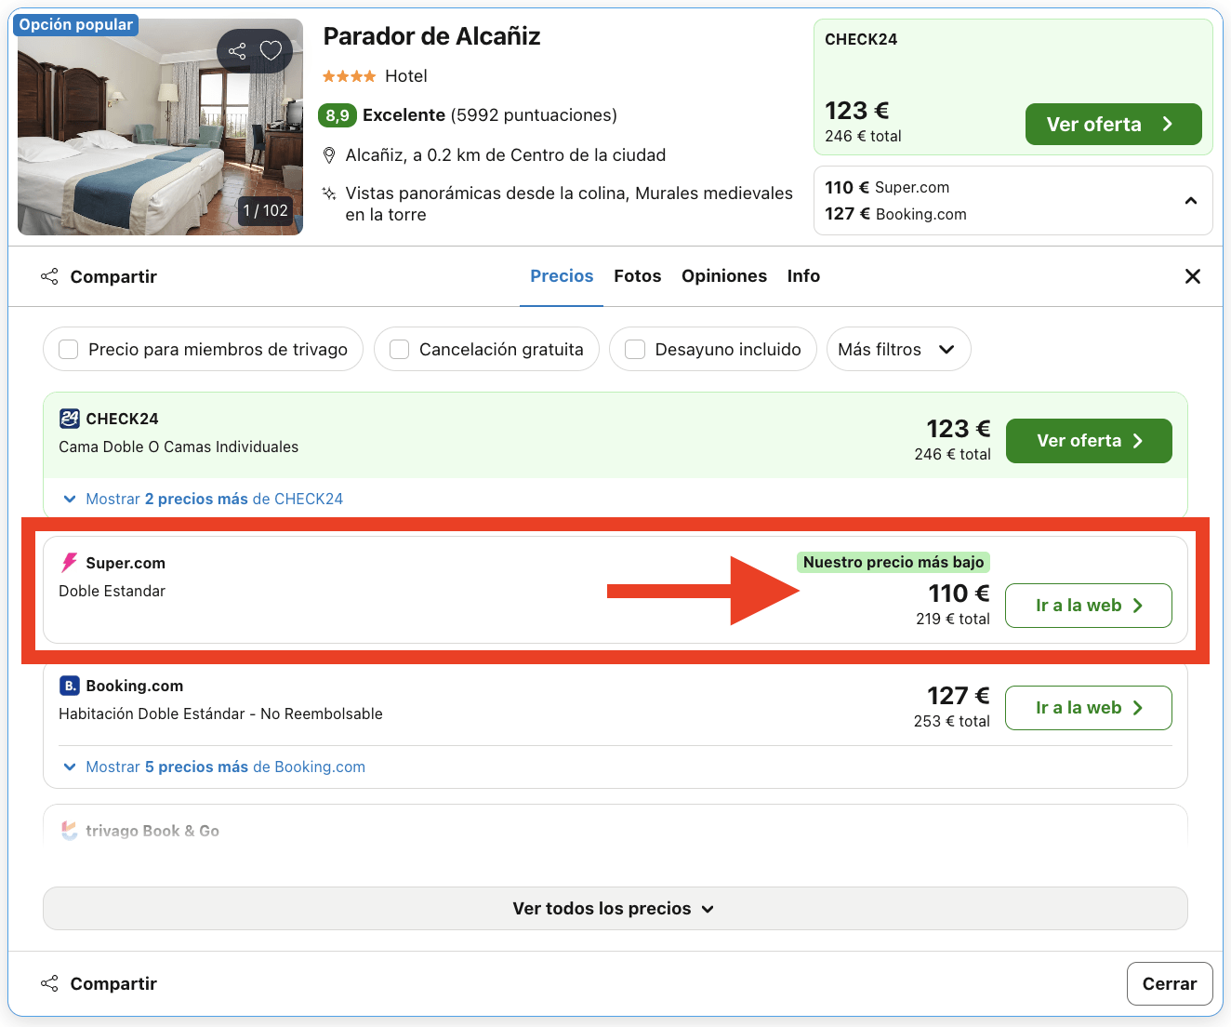Switch to the Precios tab

[562, 276]
